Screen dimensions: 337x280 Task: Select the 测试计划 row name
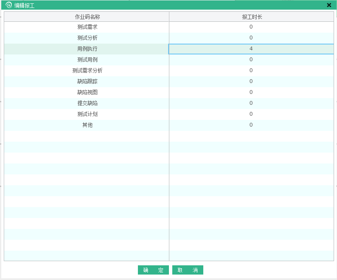click(87, 114)
